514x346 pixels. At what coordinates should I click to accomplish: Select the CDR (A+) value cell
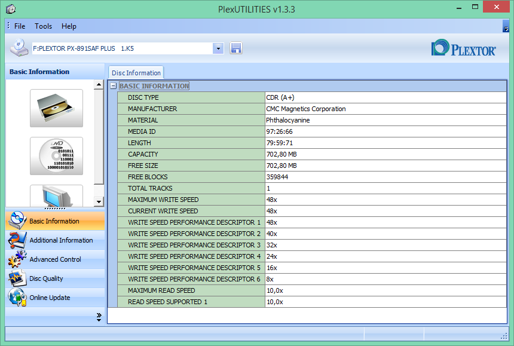click(x=385, y=97)
